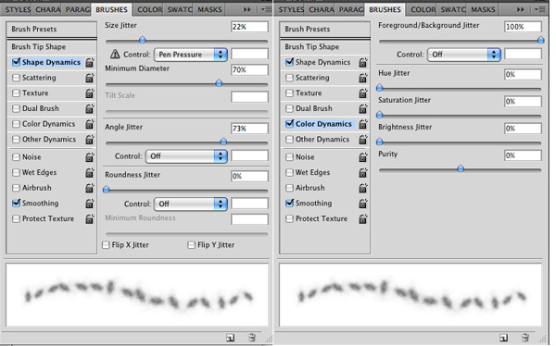Switch to the SWATC tab in left panel
Screen dimensions: 556x346
coord(180,9)
